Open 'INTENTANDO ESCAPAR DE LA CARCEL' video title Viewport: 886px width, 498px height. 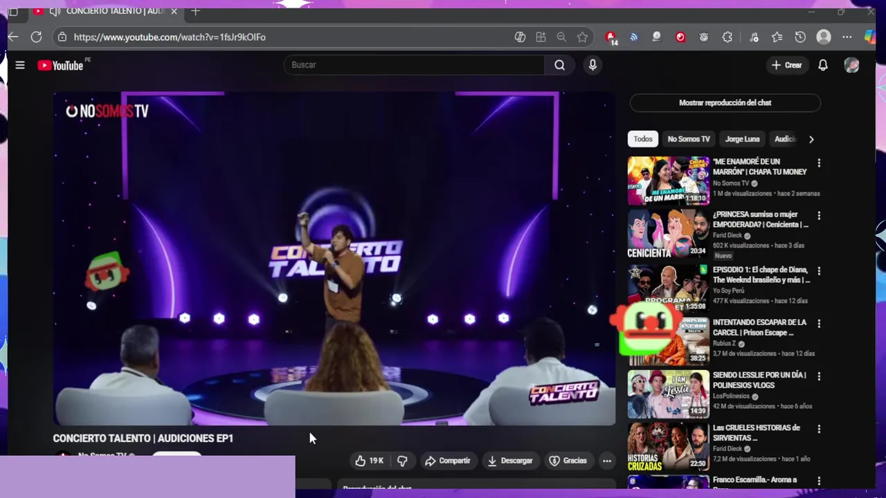pyautogui.click(x=759, y=327)
